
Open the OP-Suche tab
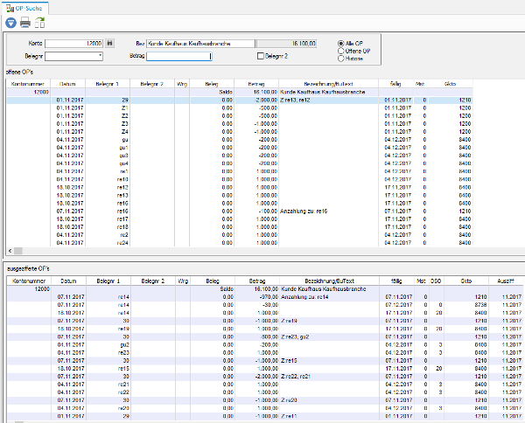(x=24, y=8)
